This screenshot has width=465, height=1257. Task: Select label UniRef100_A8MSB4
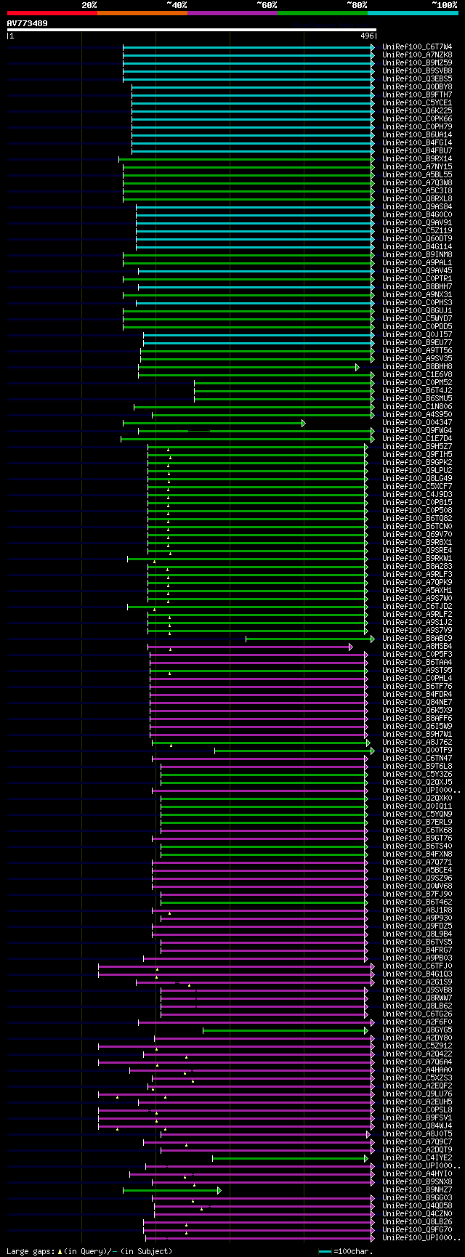pyautogui.click(x=417, y=647)
